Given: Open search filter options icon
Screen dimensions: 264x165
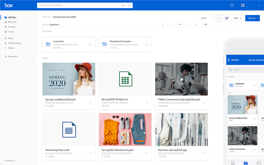Looking at the screenshot, I should click(123, 5).
